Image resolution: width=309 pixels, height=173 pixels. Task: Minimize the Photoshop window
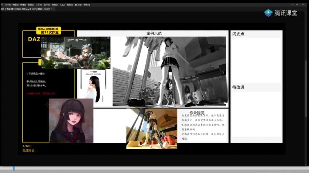tap(292, 4)
